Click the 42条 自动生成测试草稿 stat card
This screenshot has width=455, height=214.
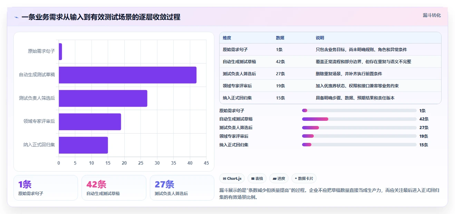coord(114,188)
